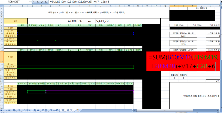Open the Sheet1 tab
222x113 pixels.
pos(54,110)
